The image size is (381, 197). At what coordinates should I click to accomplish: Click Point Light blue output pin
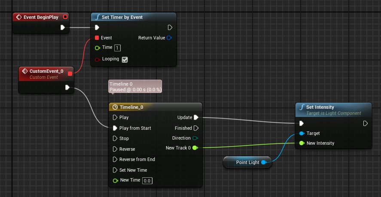click(x=264, y=162)
